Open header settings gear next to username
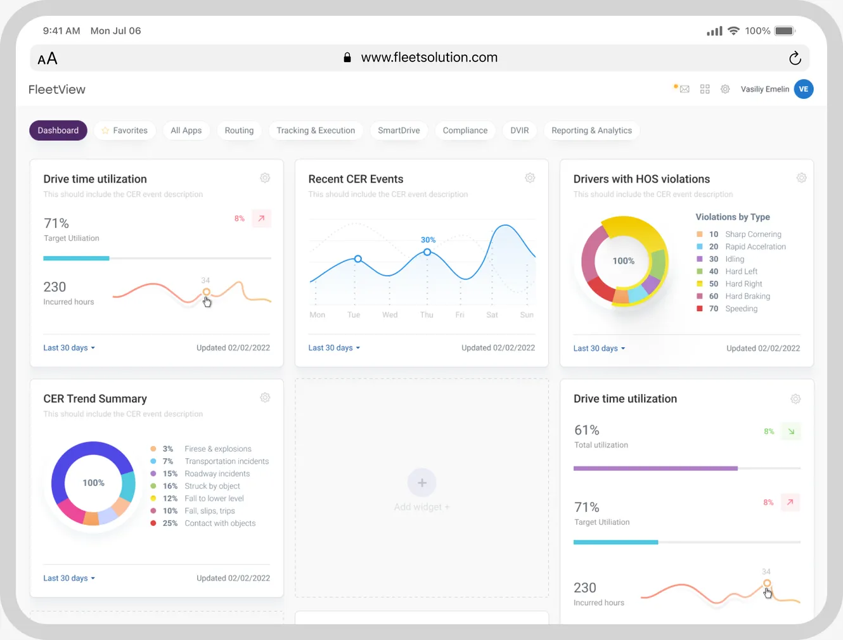The width and height of the screenshot is (843, 640). pyautogui.click(x=725, y=89)
